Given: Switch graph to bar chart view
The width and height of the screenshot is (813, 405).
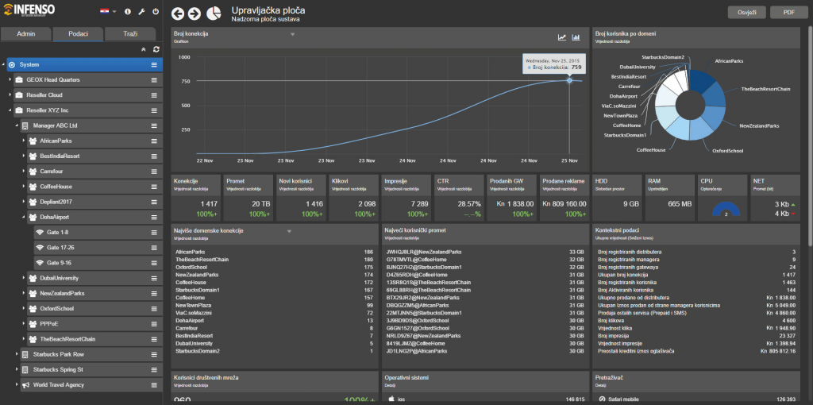Looking at the screenshot, I should pyautogui.click(x=576, y=37).
